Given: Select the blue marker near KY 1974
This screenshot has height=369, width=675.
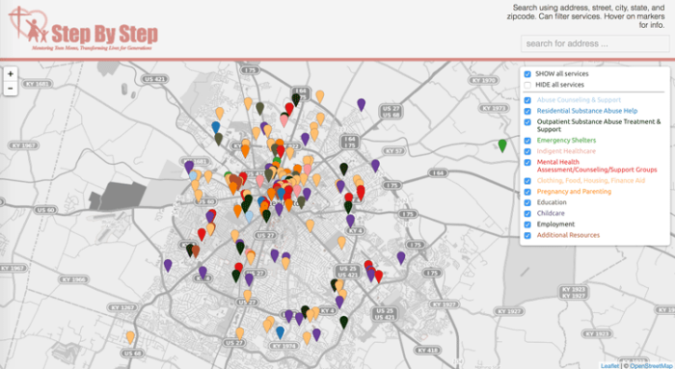Looking at the screenshot, I should point(280,332).
